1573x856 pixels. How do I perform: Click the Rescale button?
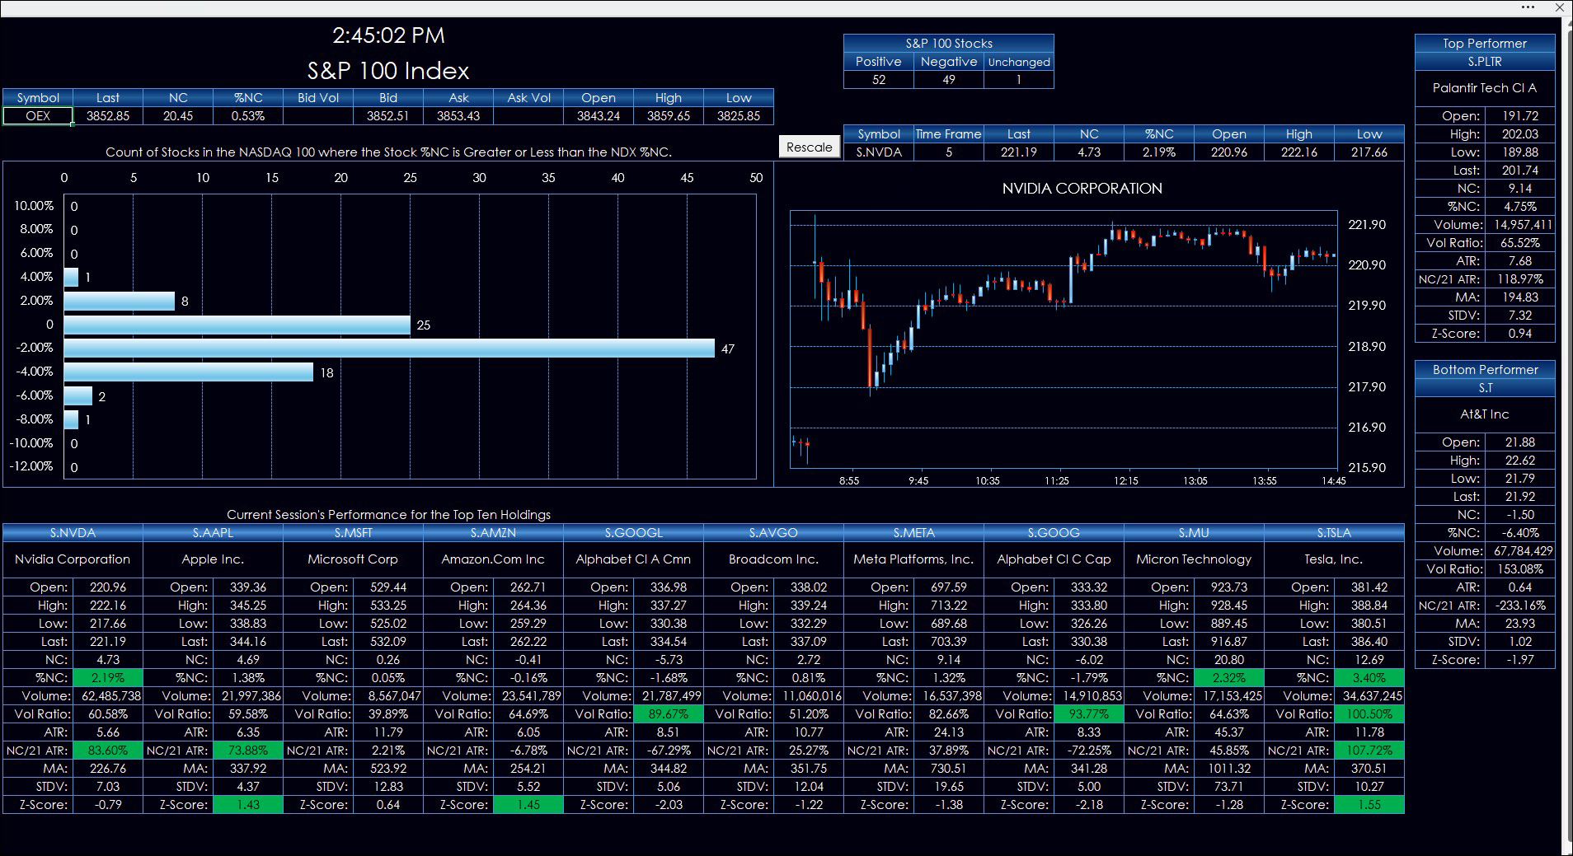pyautogui.click(x=809, y=147)
